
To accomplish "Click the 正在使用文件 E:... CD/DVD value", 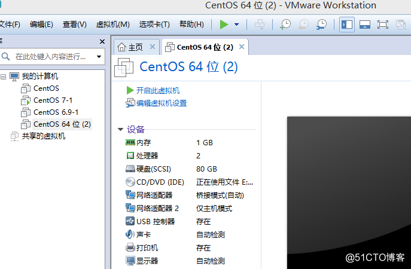I will pos(224,182).
